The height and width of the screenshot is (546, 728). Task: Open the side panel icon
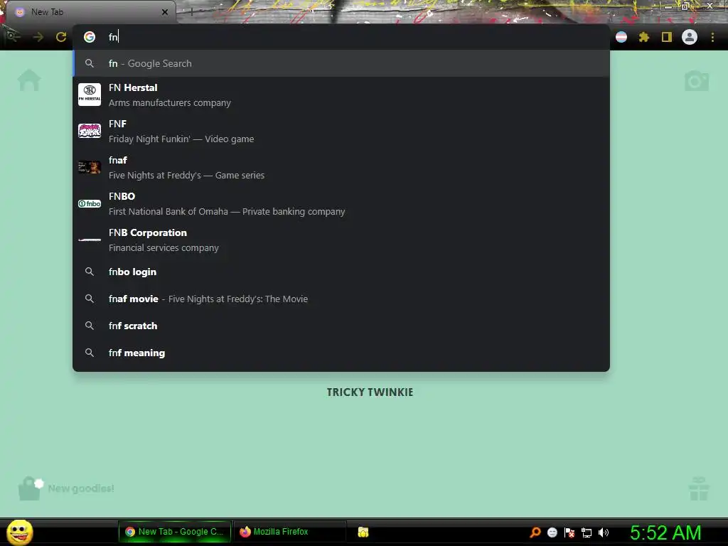pos(667,37)
